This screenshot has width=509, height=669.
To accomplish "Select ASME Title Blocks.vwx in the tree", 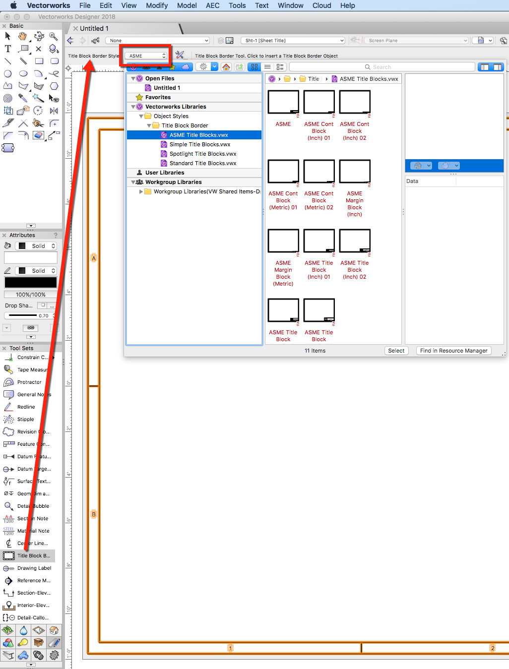I will (194, 135).
